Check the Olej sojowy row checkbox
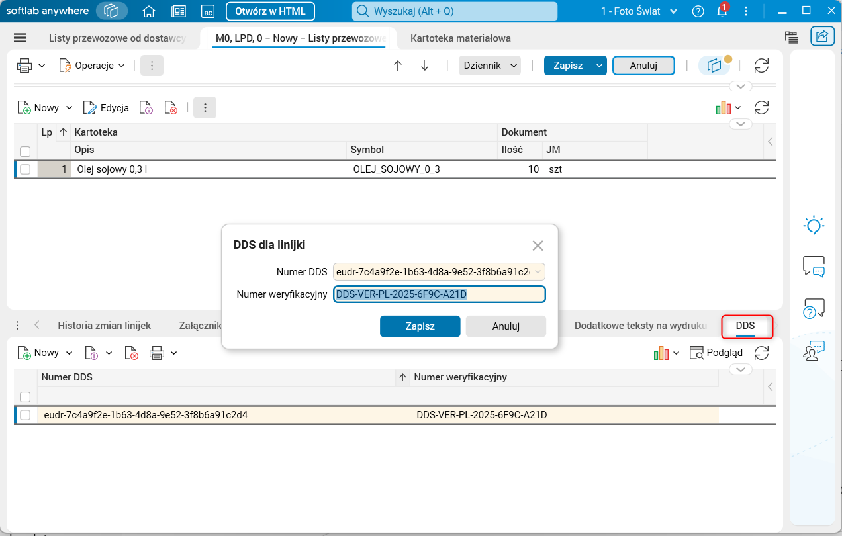 click(25, 169)
